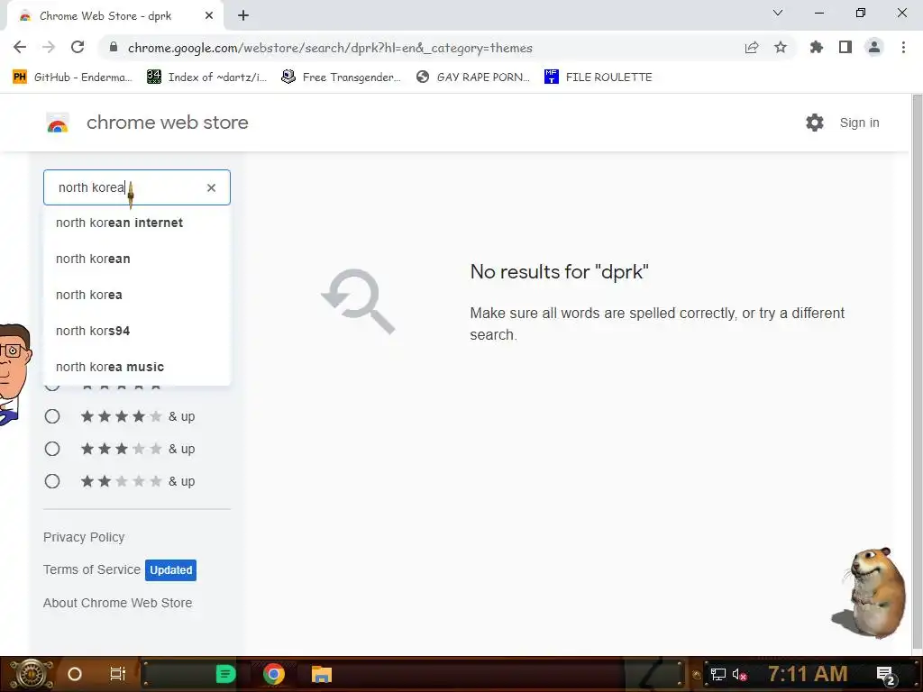
Task: Open a new browser tab
Action: [243, 16]
